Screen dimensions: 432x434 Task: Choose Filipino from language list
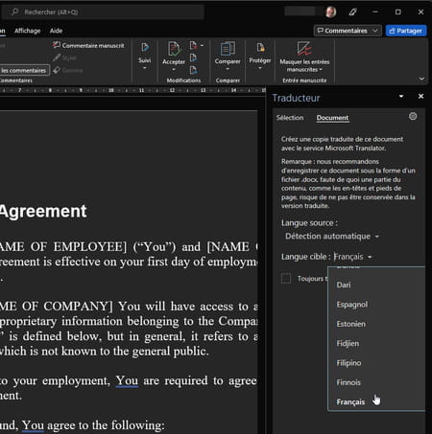pos(376,363)
